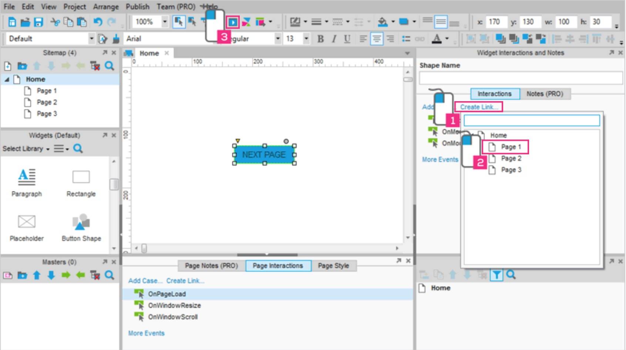
Task: Toggle italic text formatting
Action: coord(334,39)
